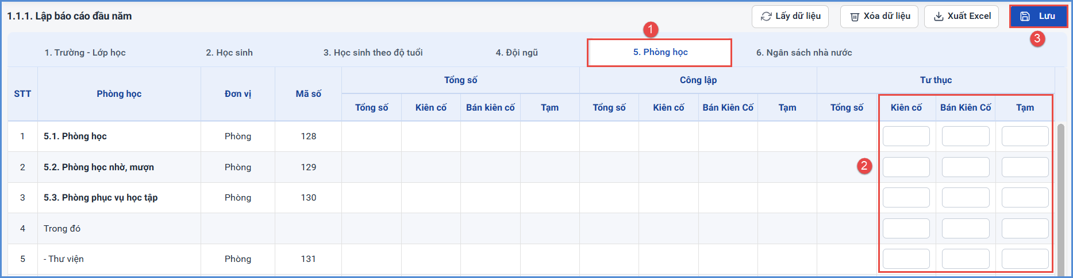
Task: Select row label 5.1. Phòng học
Action: click(x=75, y=136)
